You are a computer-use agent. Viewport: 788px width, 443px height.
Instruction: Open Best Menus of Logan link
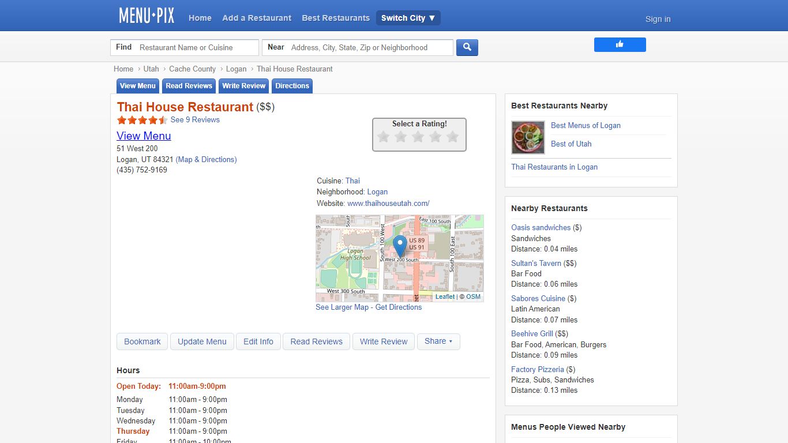point(586,125)
